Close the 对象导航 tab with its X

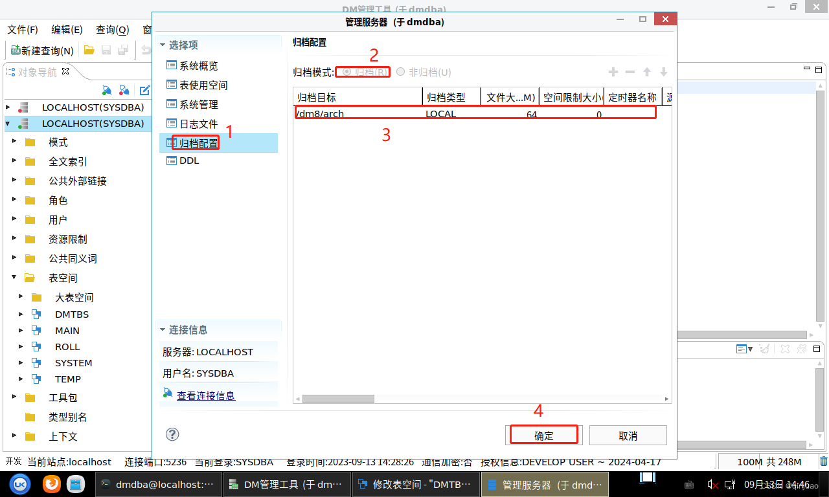(65, 71)
